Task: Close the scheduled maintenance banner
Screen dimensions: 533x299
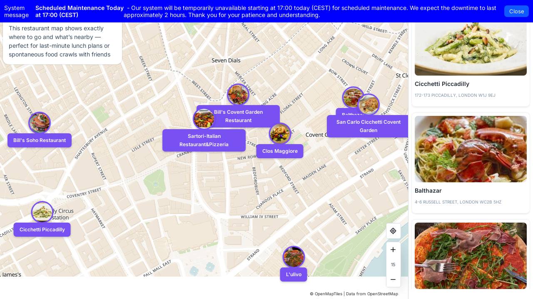Action: [x=516, y=11]
